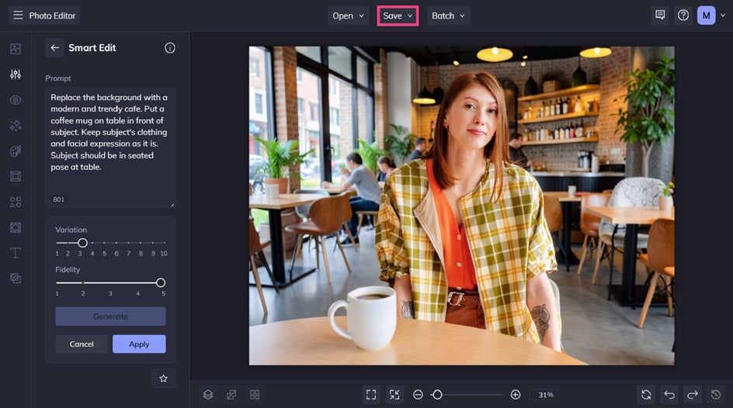Click the reset/refresh rotate icon
Viewport: 733px width, 408px height.
[x=646, y=395]
